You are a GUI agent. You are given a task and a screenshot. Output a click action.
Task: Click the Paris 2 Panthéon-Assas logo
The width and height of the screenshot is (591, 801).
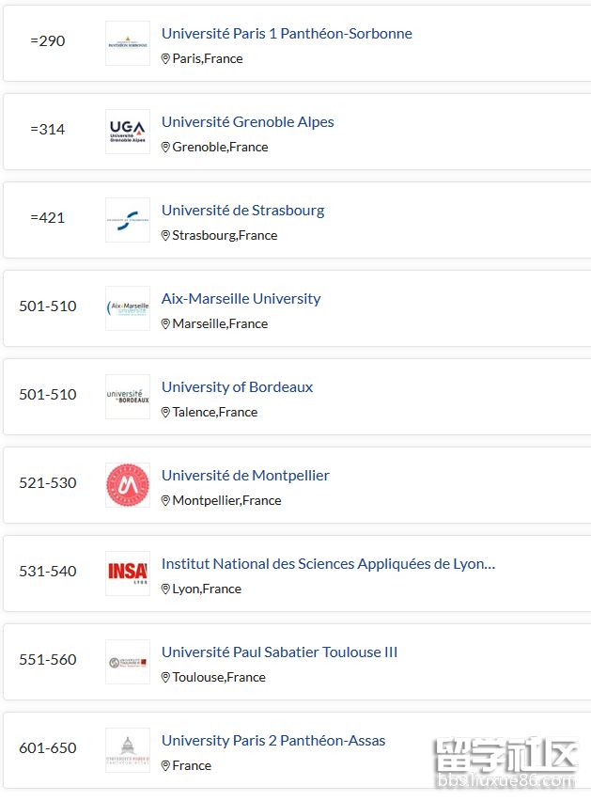click(x=128, y=750)
